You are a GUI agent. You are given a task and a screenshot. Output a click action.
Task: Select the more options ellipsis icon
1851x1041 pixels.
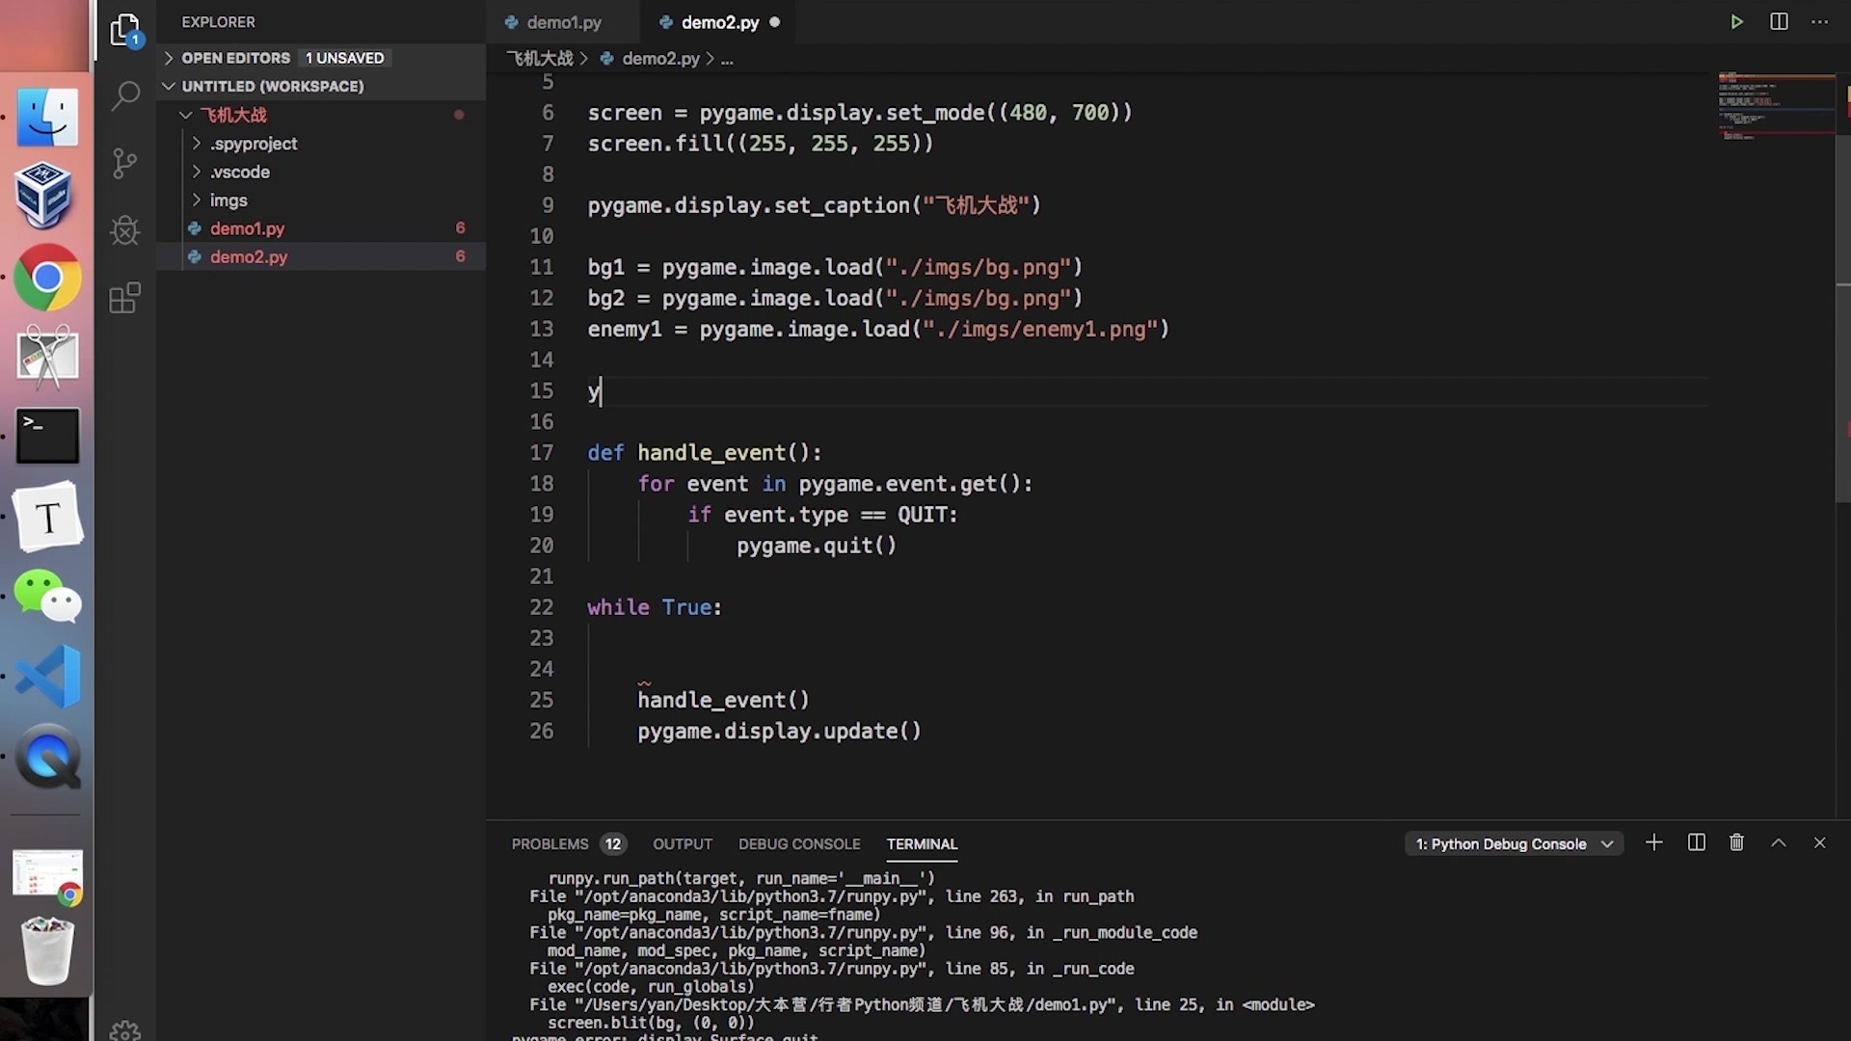(x=1819, y=21)
